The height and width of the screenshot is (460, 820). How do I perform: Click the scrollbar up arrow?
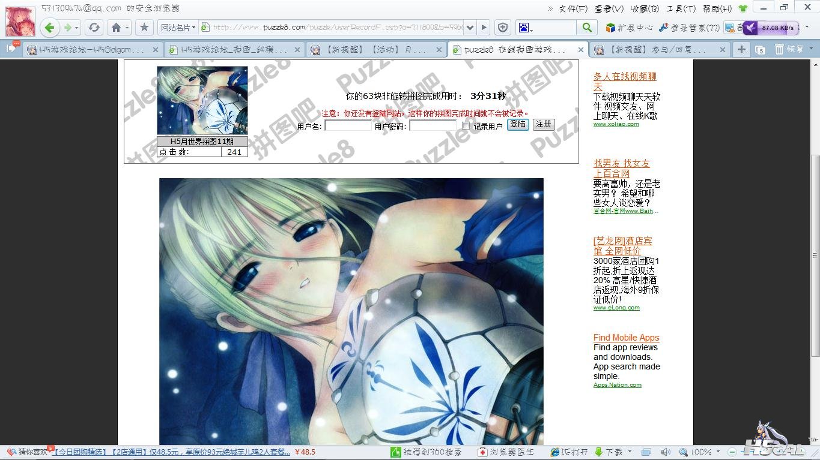(815, 64)
